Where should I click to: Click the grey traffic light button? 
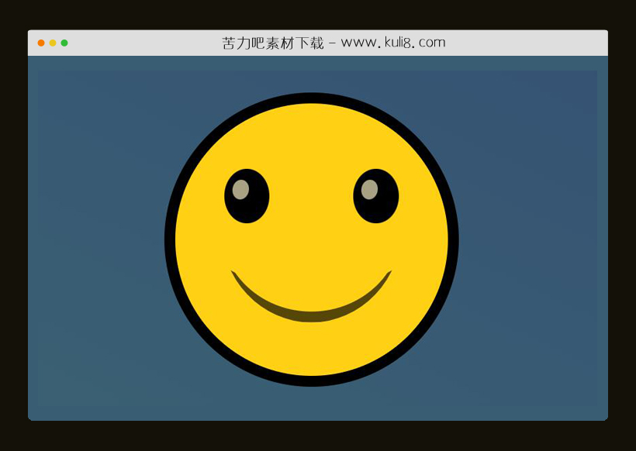point(52,43)
